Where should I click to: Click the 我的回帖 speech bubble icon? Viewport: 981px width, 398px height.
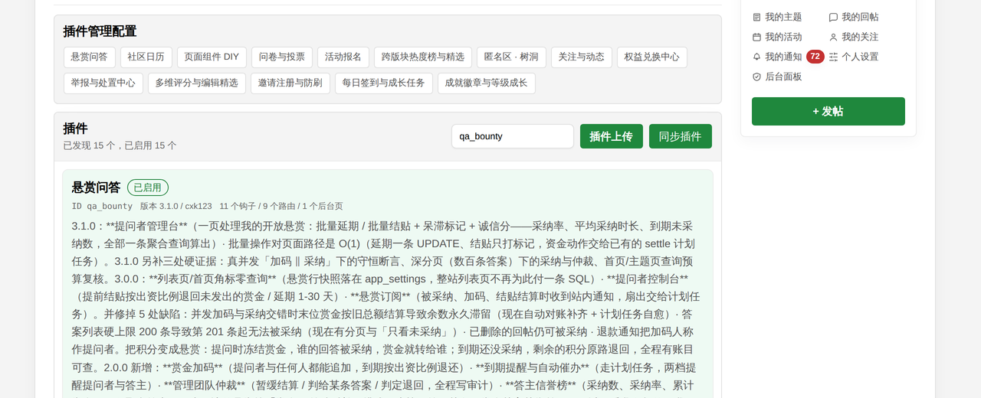(x=833, y=17)
